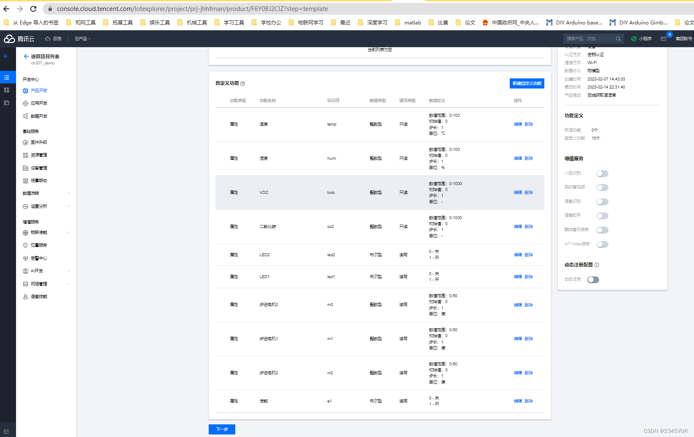Screen dimensions: 694x437
Task: Open the matlab bookmarks folder
Action: point(408,23)
